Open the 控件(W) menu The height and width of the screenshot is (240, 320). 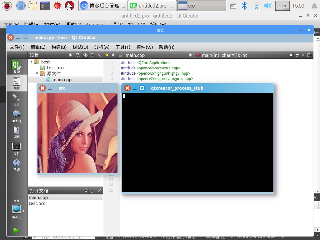click(x=144, y=47)
